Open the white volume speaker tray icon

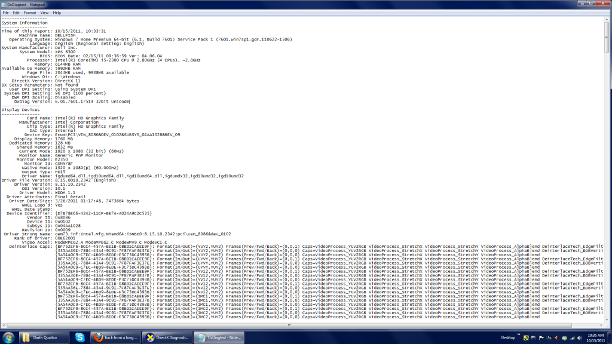click(580, 338)
